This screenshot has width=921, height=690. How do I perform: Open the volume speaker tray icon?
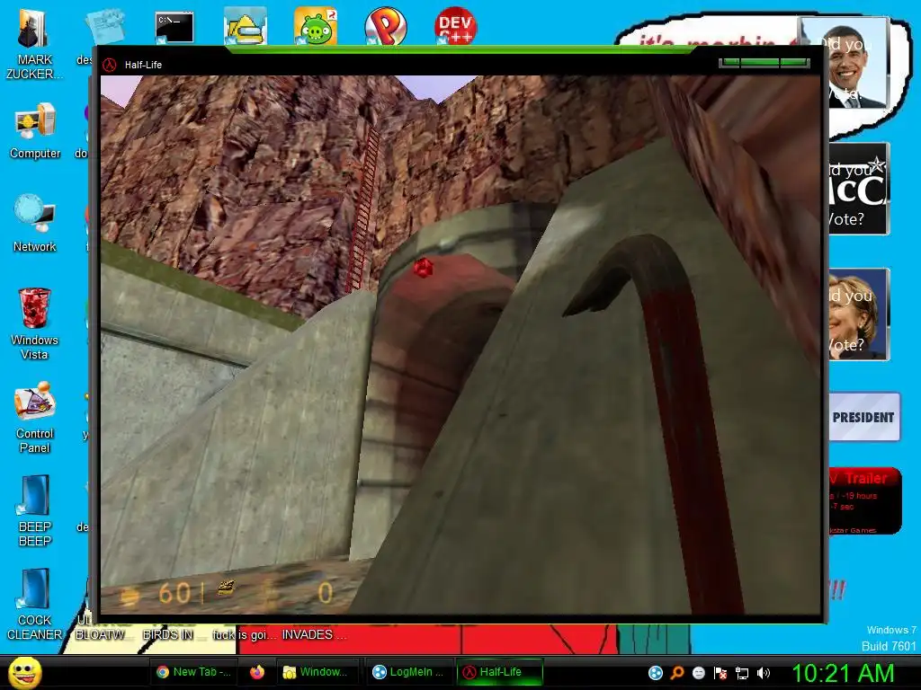click(x=764, y=672)
